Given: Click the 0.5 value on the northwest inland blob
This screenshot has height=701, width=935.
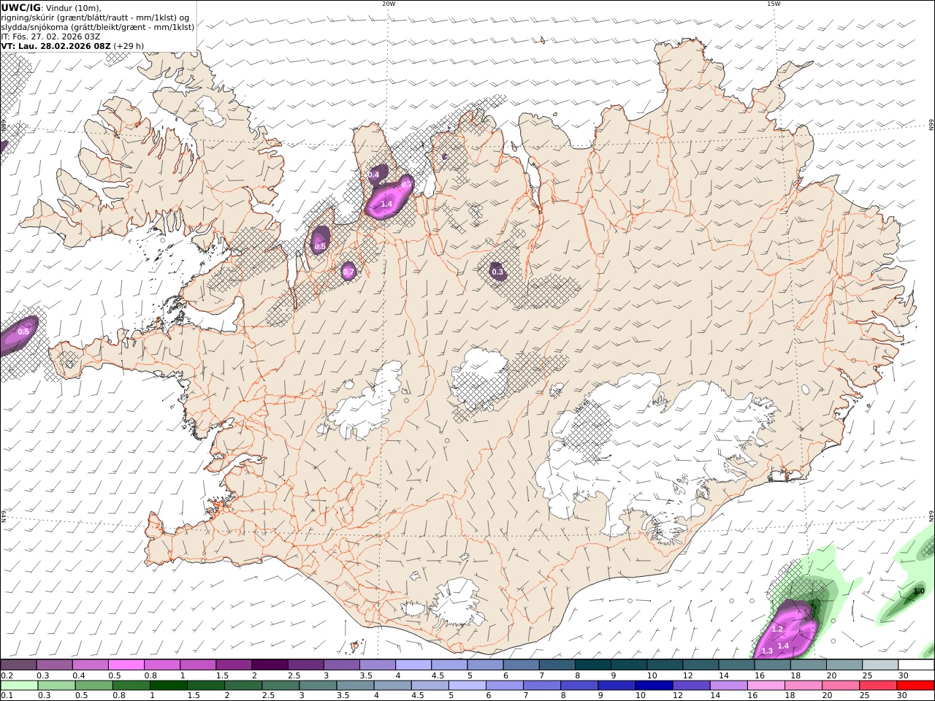Looking at the screenshot, I should point(320,247).
